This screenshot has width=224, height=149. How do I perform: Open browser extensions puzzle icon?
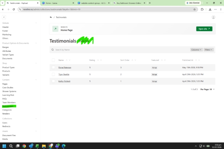[x=202, y=9]
